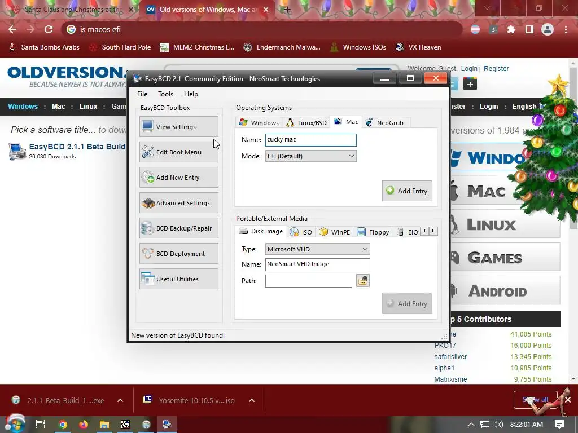Viewport: 578px width, 433px height.
Task: Select the Disk Image media tab
Action: 261,231
